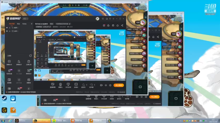Change the 英雄联盟·云顶之弈 category field
Image resolution: width=220 pixels, height=123 pixels.
(43, 27)
